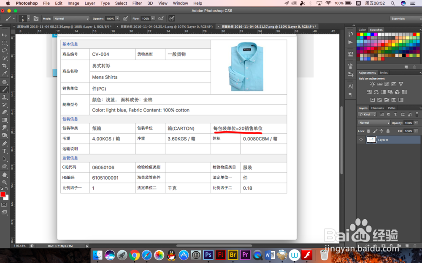Select the Spot Healing Brush tool

[4, 82]
